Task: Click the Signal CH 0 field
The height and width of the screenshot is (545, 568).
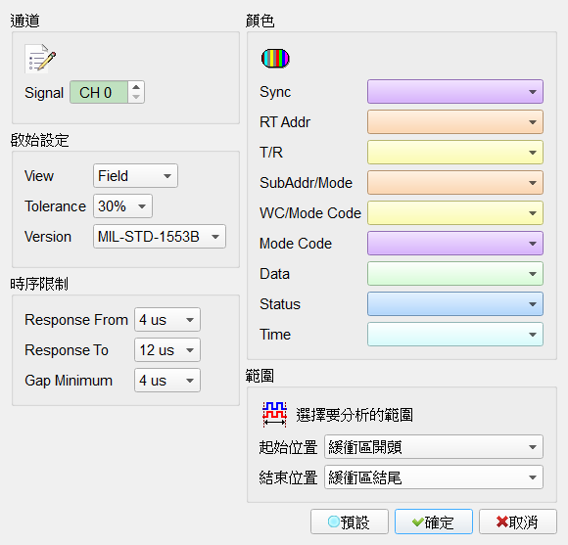Action: coord(99,92)
